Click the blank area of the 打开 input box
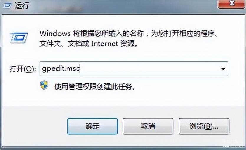Screen dimensions: 246x150 (149, 69)
